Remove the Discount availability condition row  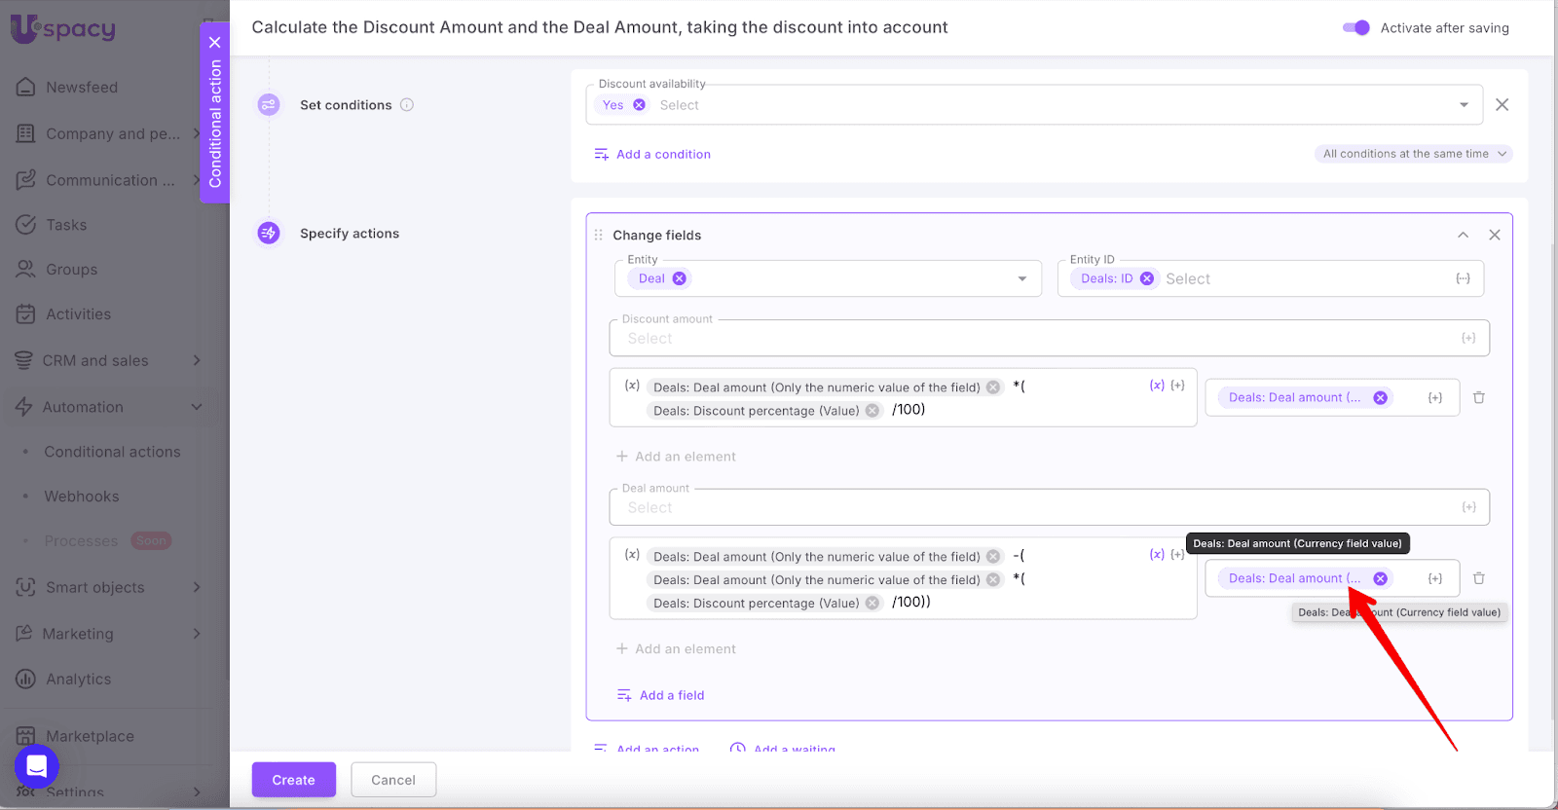[x=1502, y=105]
